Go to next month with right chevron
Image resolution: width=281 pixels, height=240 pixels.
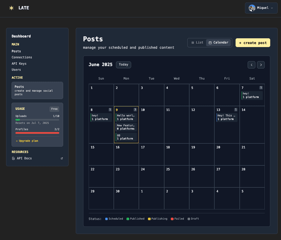(x=261, y=65)
